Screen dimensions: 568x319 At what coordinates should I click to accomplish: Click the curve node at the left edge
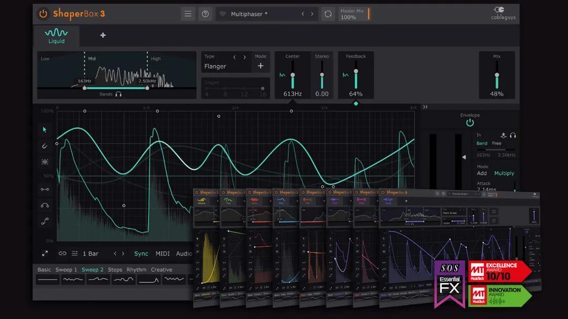57,143
